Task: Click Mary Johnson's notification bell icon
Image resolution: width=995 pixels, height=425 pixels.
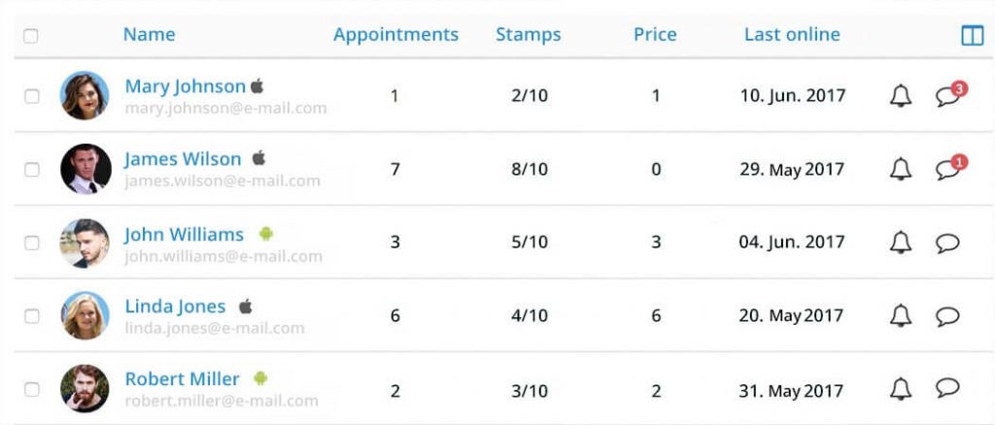Action: [x=901, y=96]
